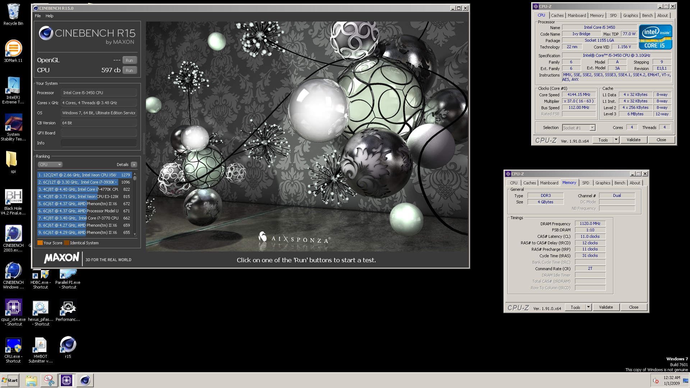Click the Info input field in Cinebench

coord(98,143)
